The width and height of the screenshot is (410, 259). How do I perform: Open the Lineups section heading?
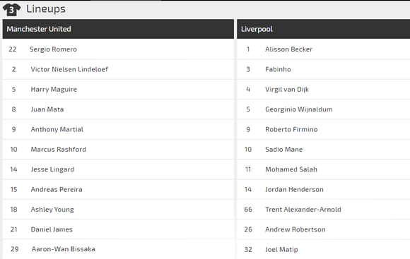tap(46, 9)
